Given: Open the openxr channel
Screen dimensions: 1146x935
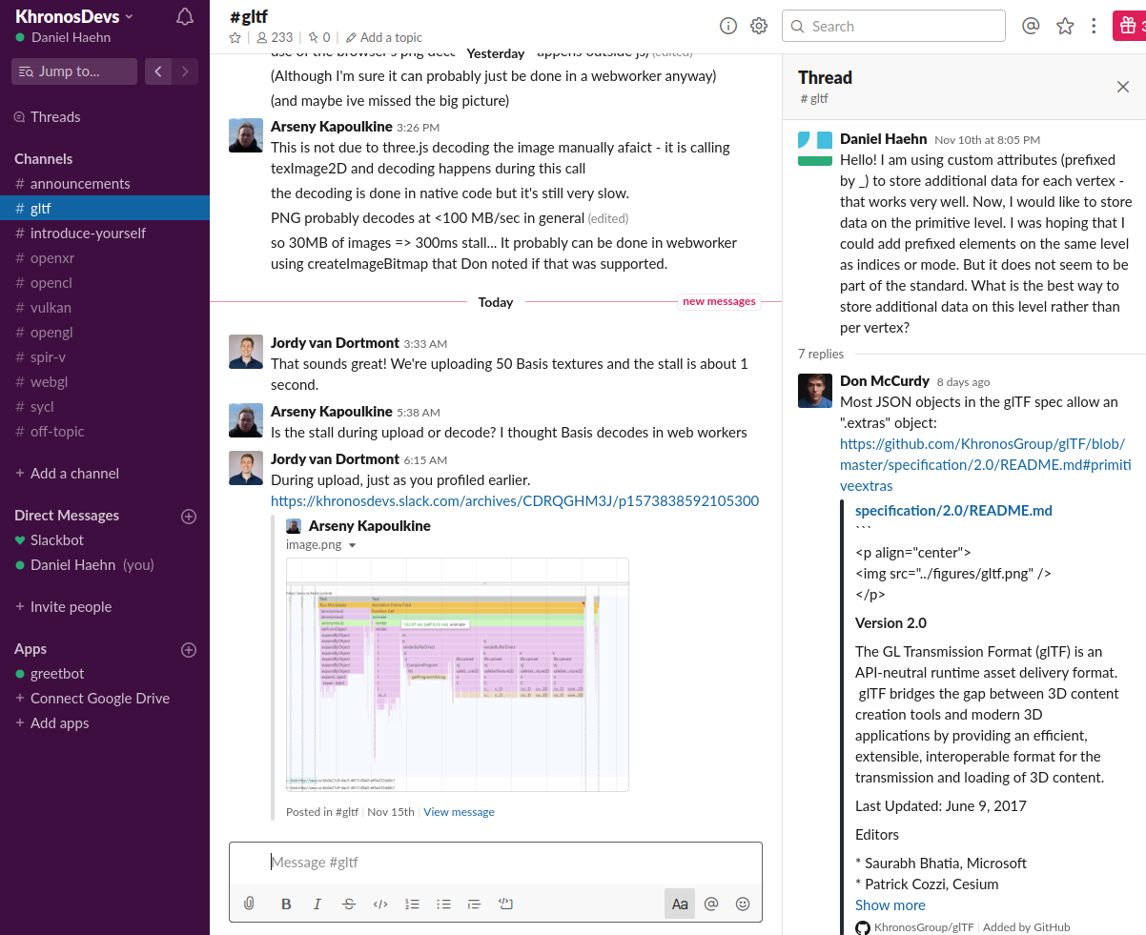Looking at the screenshot, I should pos(105,257).
